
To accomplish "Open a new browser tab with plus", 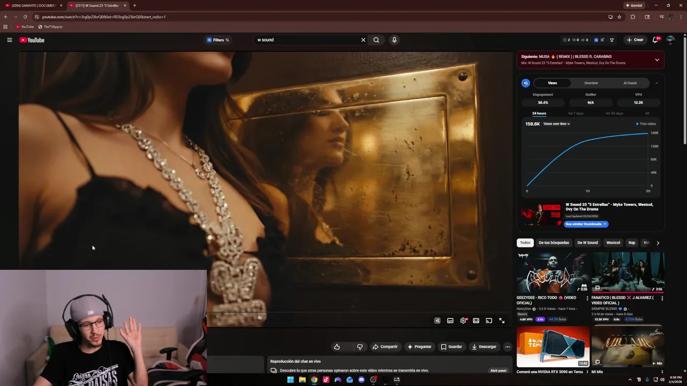I will coord(134,5).
